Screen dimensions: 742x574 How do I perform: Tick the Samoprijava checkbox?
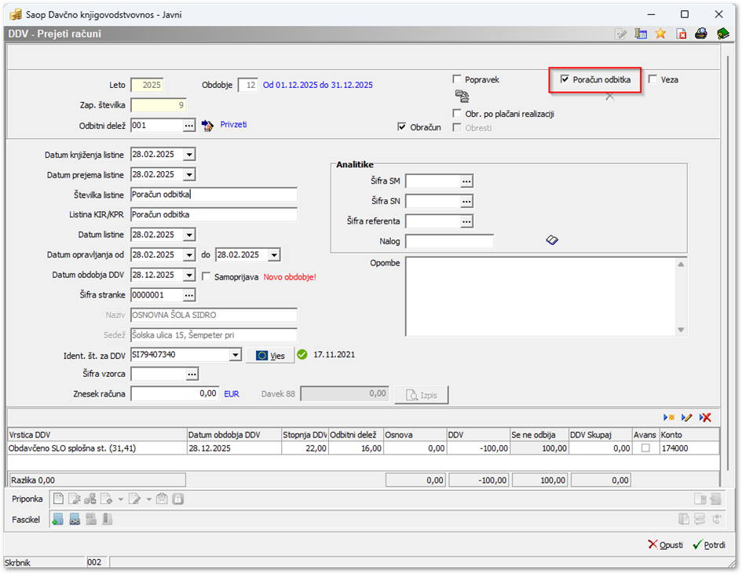(x=207, y=276)
